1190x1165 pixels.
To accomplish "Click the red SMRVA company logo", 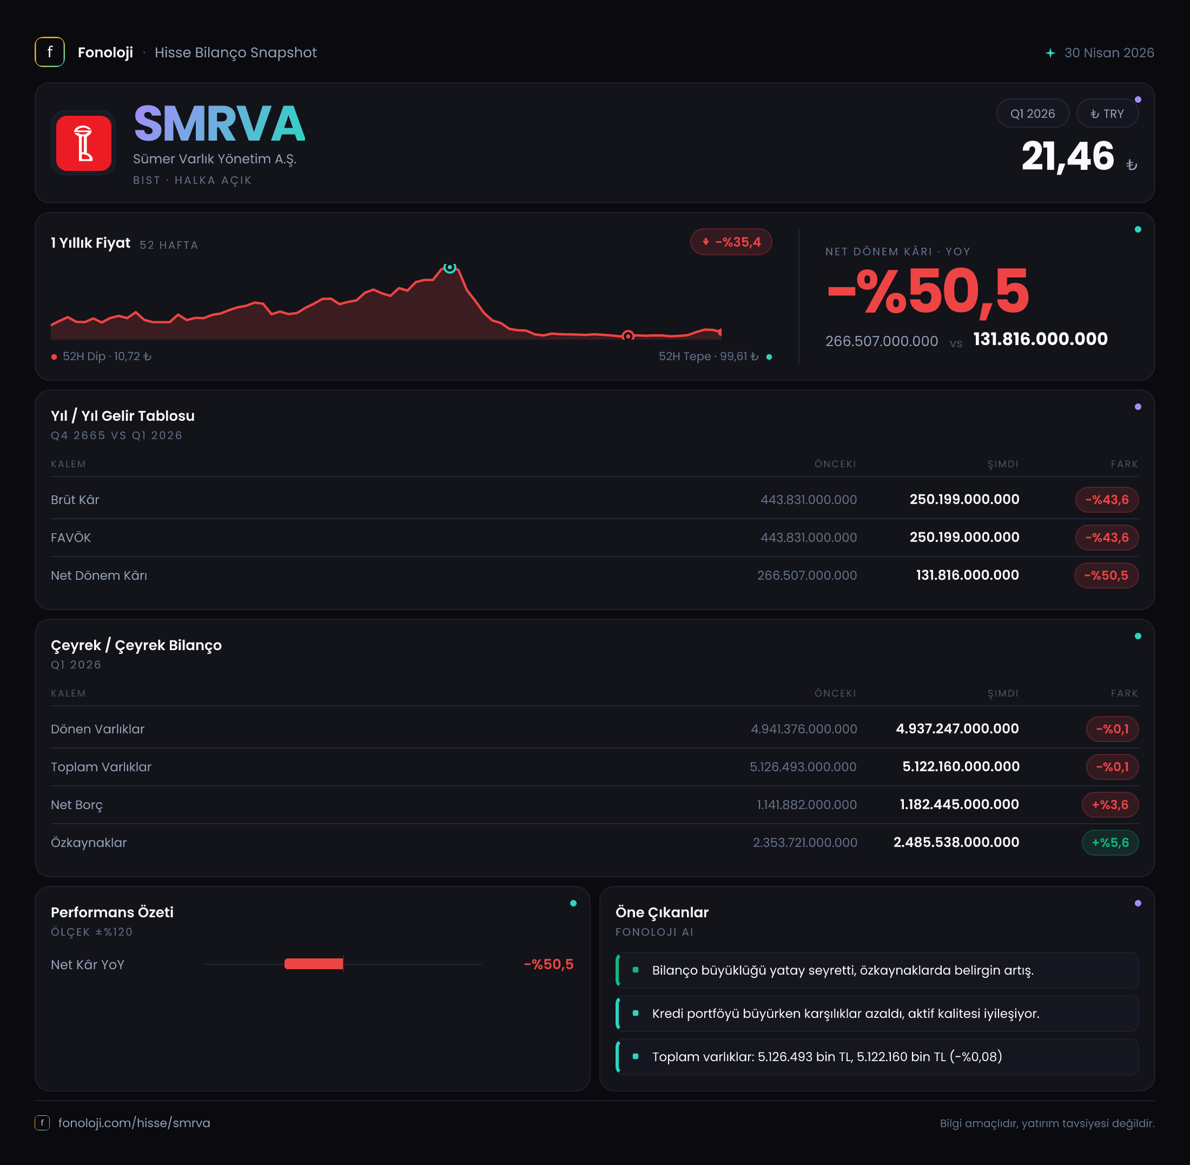I will [84, 143].
